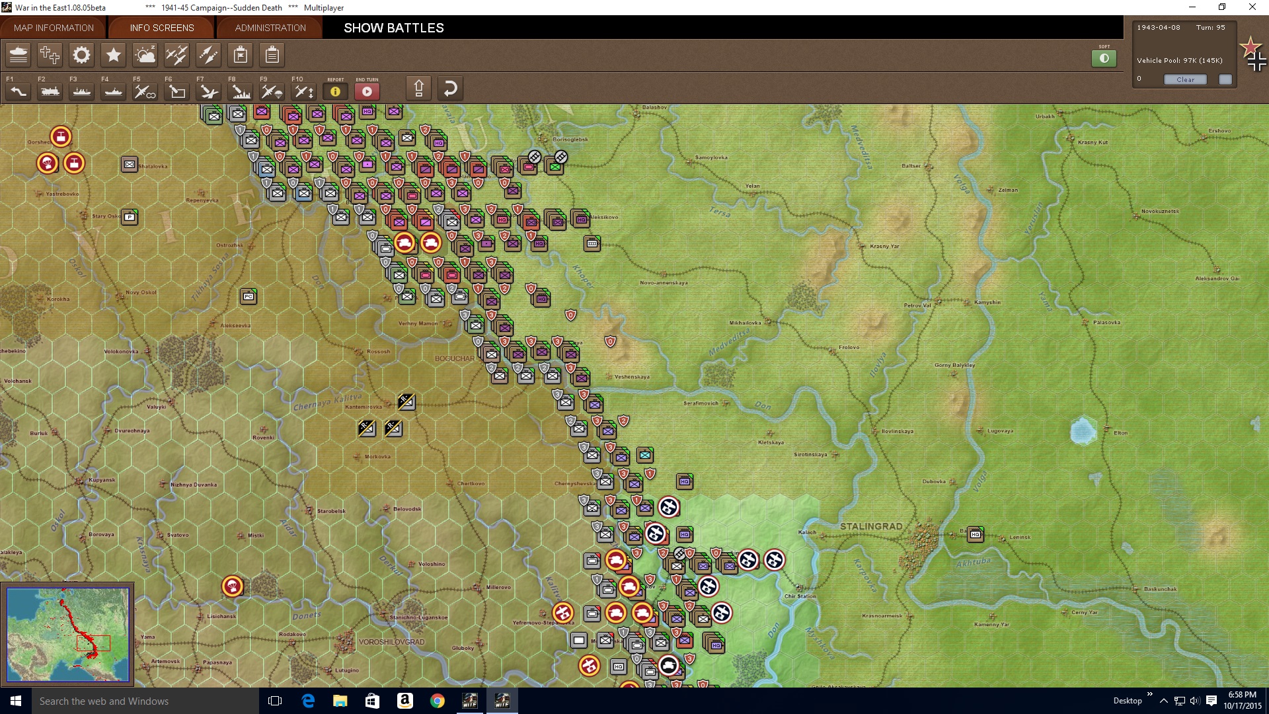This screenshot has height=714, width=1269.
Task: Select F3 naval transport ship icon
Action: tap(82, 91)
